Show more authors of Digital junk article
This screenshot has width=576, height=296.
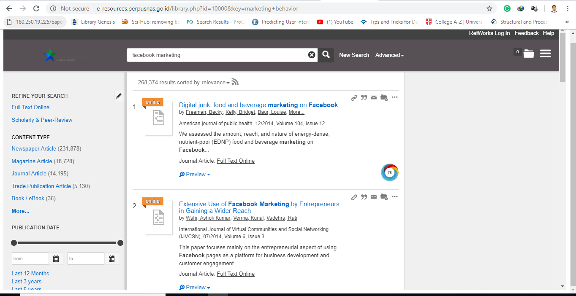296,112
